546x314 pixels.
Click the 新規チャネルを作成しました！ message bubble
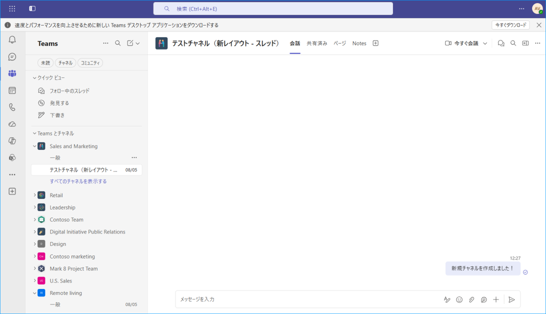coord(483,268)
